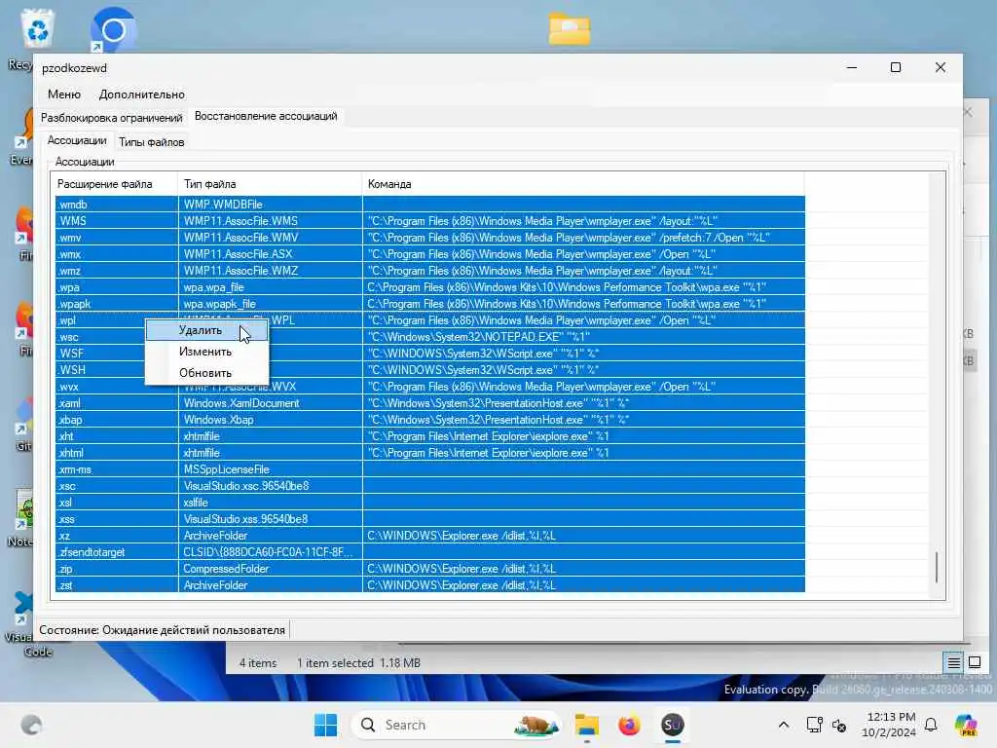Screen dimensions: 997x748
Task: Click VisualStudio.xss.96540be8 type cell
Action: coord(270,518)
